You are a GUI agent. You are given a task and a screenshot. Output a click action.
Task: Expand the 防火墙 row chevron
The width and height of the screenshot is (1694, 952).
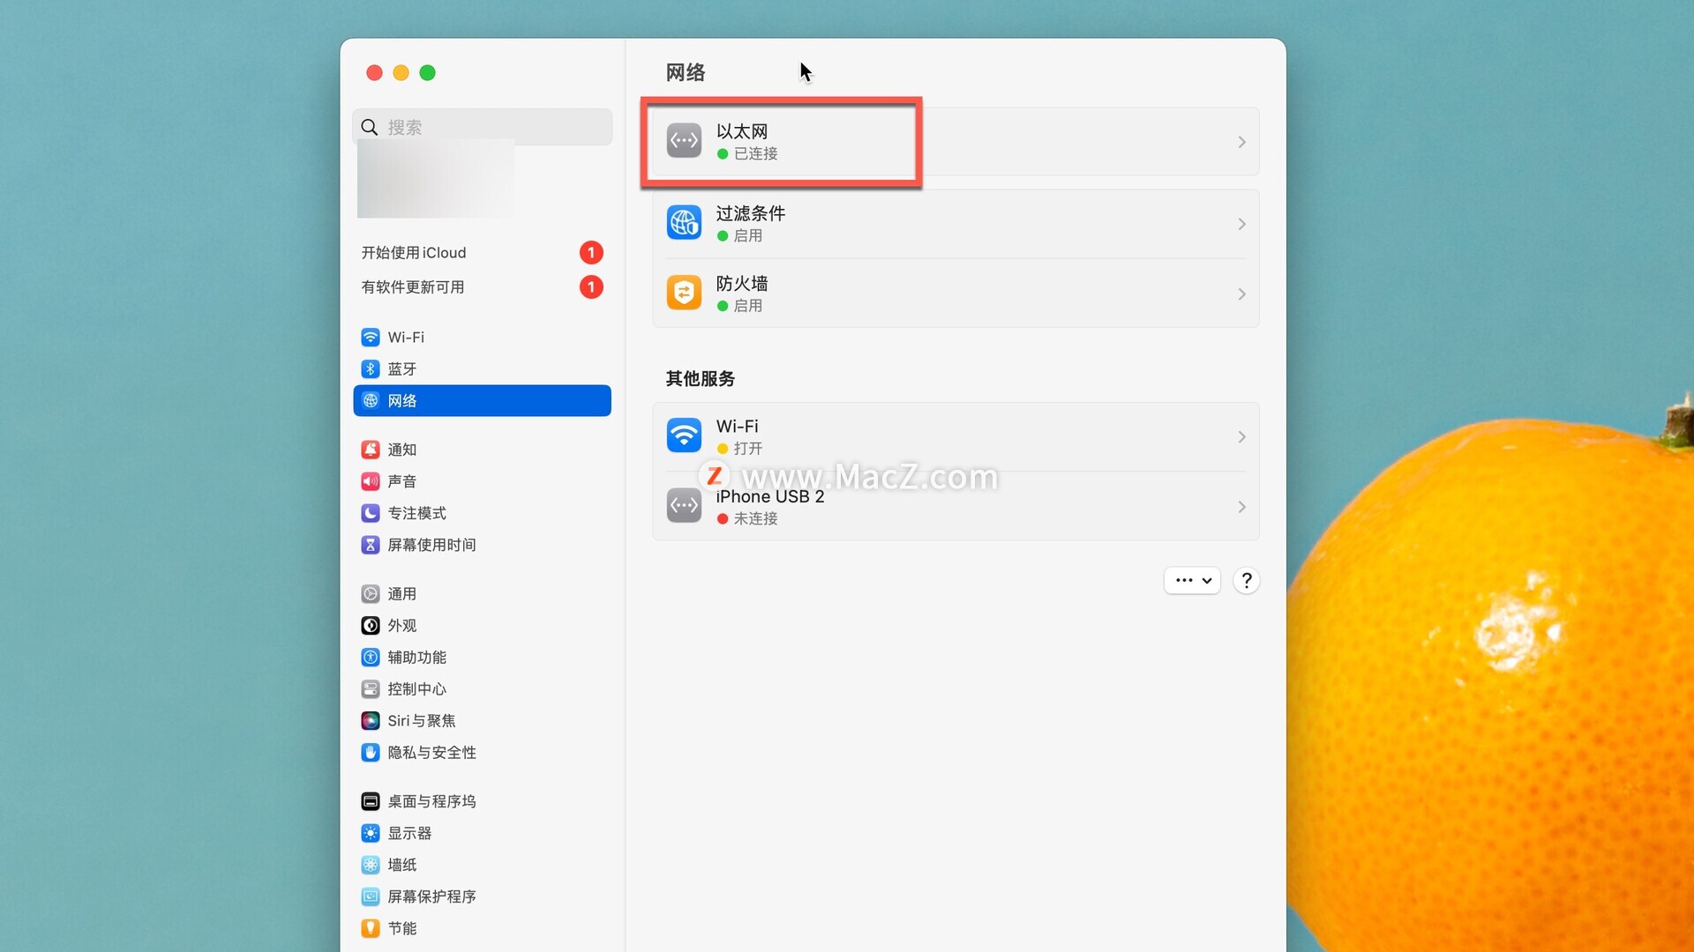[1241, 294]
